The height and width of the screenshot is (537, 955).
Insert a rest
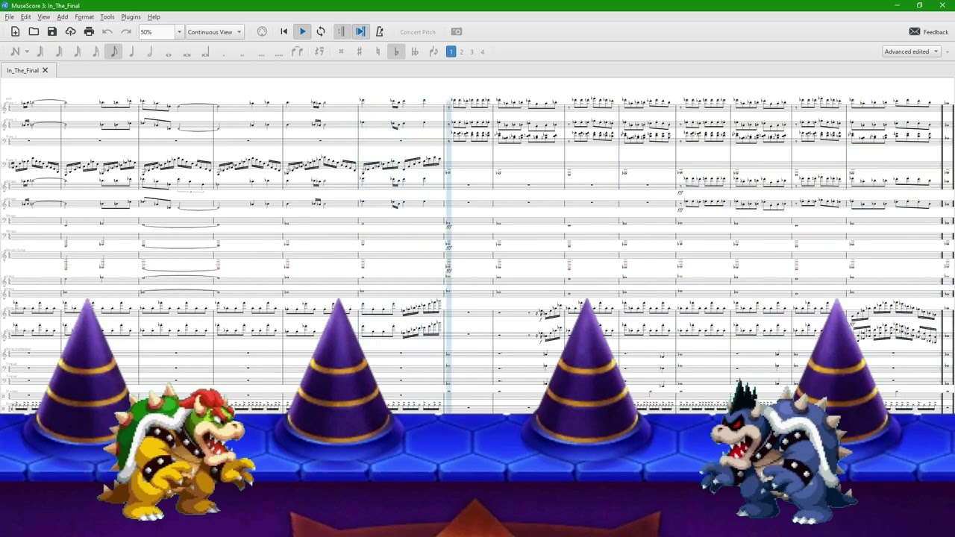coord(319,51)
